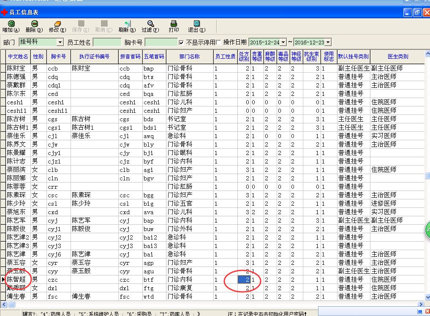Click the 胸卡号 input field
The height and width of the screenshot is (316, 430).
[x=161, y=42]
